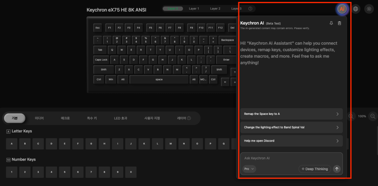Choose letter key H from Letter Keys
Screen dimensions: 378x186
[104, 144]
